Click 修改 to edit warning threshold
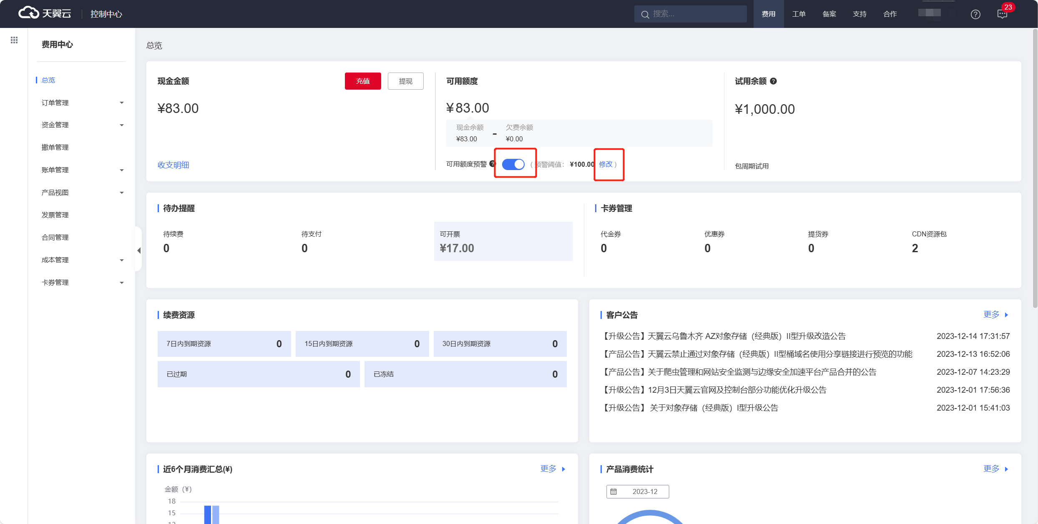This screenshot has width=1038, height=524. tap(606, 164)
